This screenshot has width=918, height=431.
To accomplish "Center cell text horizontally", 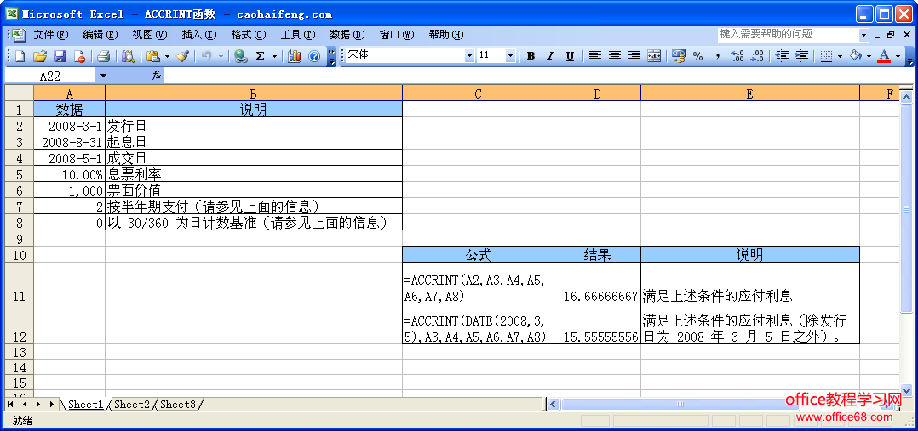I will [615, 56].
